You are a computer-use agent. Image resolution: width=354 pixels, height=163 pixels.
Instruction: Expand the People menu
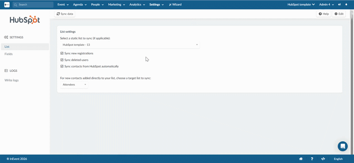coord(97,4)
